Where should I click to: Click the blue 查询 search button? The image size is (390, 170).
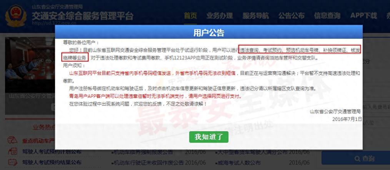pos(356,158)
